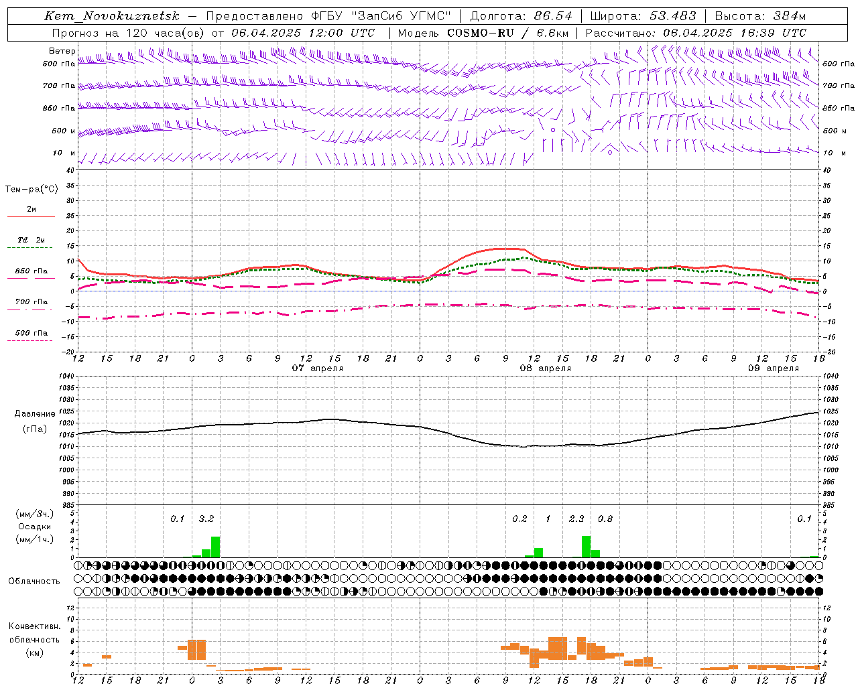Viewport: 858px width, 686px height.
Task: Click the 'Ветер' wind panel label
Action: click(x=62, y=51)
